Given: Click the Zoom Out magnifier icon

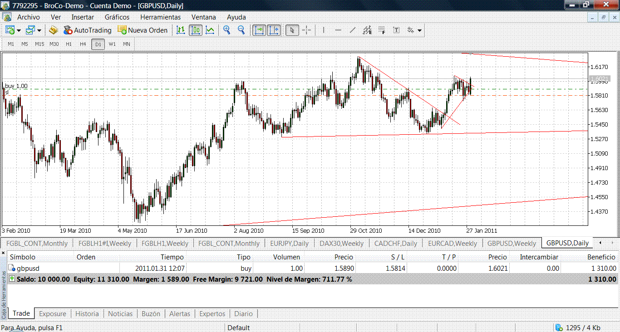Looking at the screenshot, I should pos(241,30).
